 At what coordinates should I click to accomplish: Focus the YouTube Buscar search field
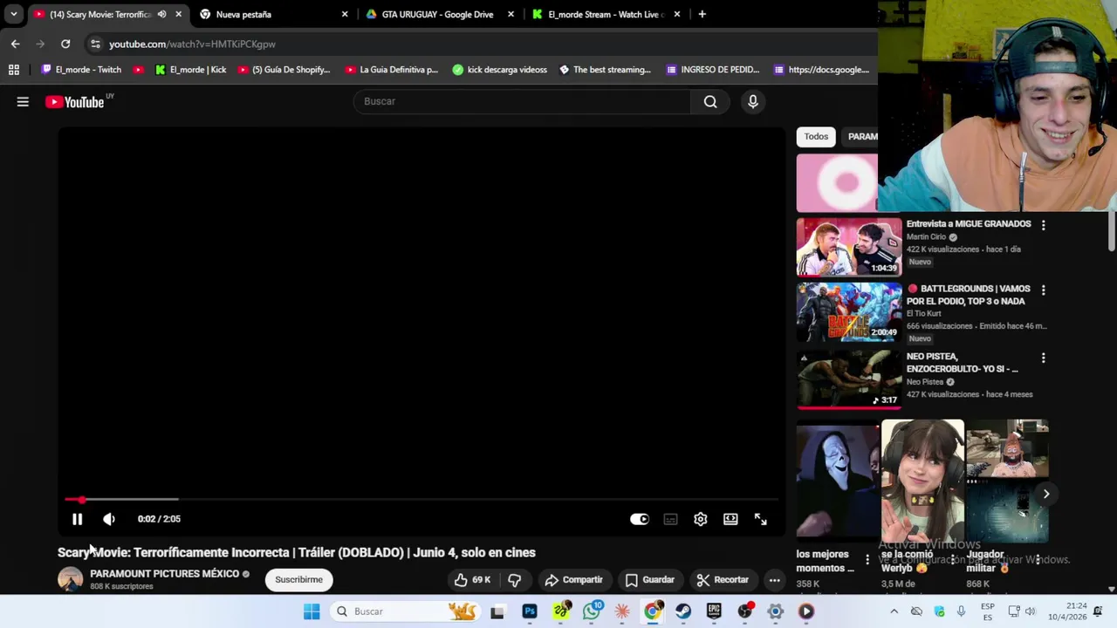pyautogui.click(x=522, y=101)
